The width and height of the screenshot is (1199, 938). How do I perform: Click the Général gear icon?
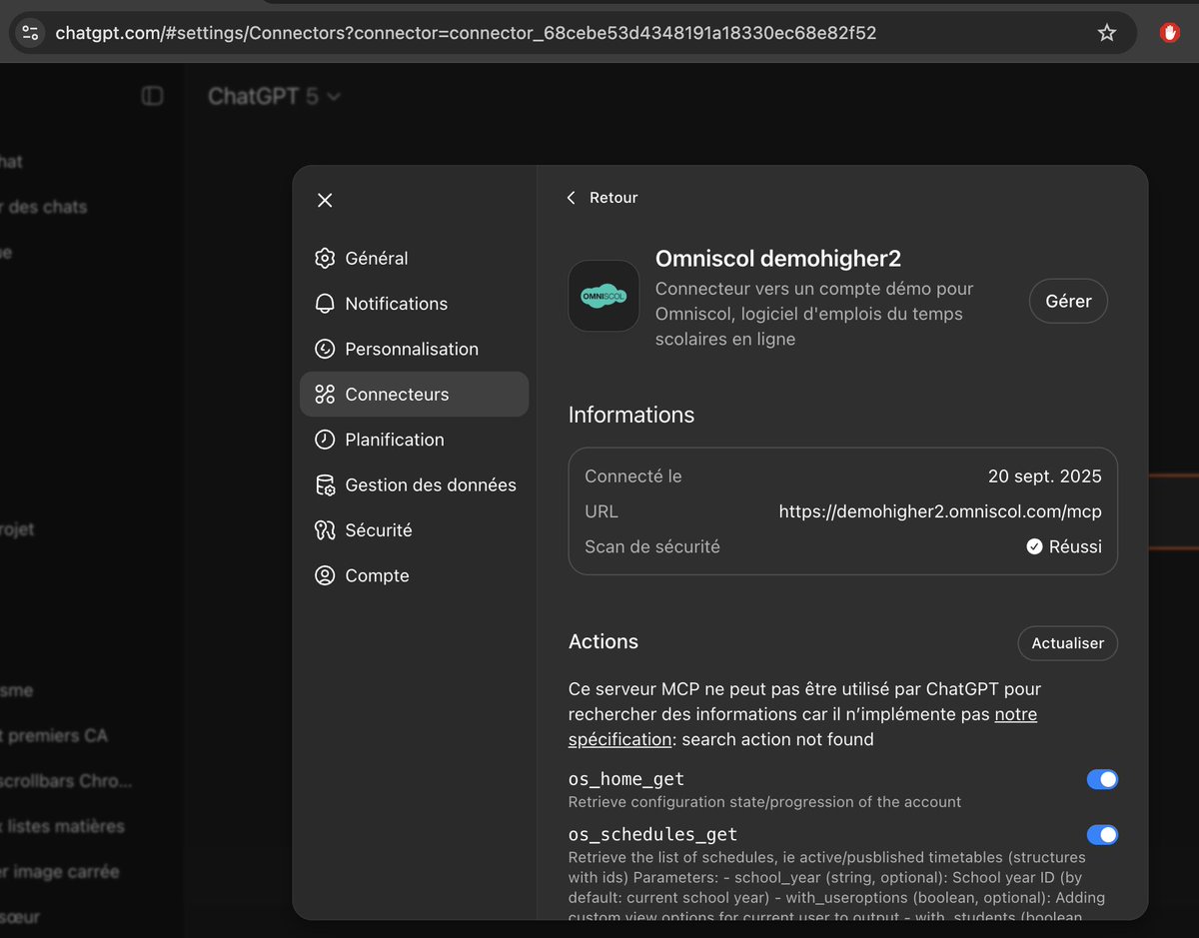pos(325,259)
